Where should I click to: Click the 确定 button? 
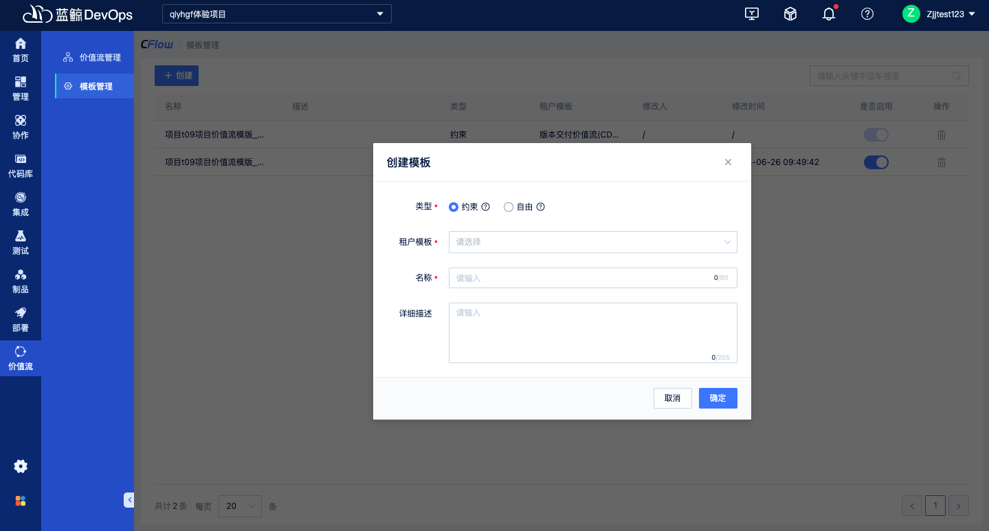coord(718,398)
